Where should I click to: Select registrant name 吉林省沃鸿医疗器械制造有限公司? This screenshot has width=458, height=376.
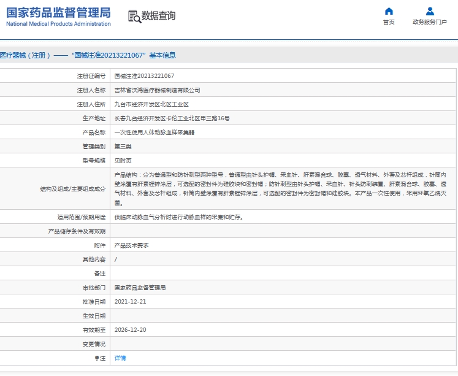click(157, 90)
